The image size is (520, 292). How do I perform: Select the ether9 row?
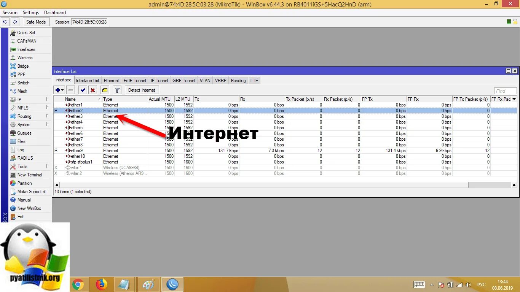(285, 151)
